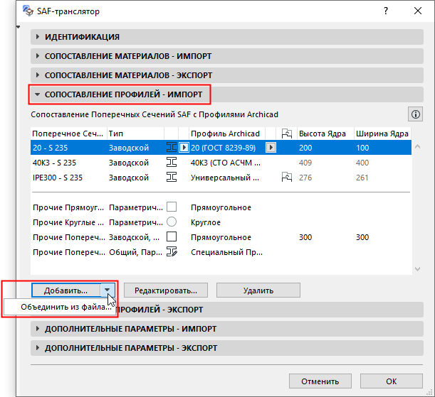
Task: Click the Редактировать... button
Action: point(166,290)
